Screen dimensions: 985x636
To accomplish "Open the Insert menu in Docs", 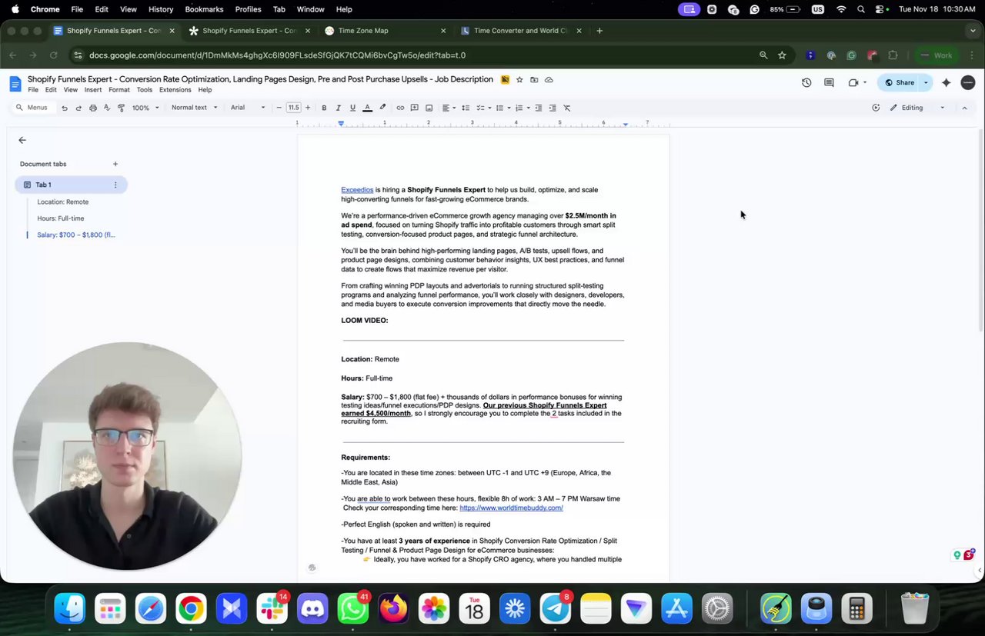I will 93,90.
